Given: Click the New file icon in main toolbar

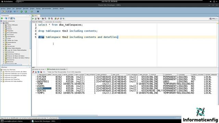Looking at the screenshot, I should point(2,12).
